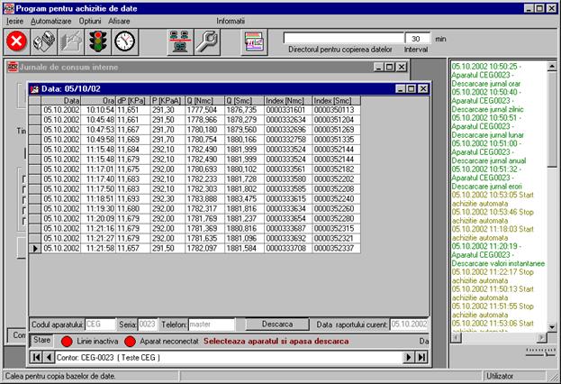Click the Contor: CEG-0023 ( Teste CEG ) text
The height and width of the screenshot is (384, 561).
pyautogui.click(x=108, y=358)
